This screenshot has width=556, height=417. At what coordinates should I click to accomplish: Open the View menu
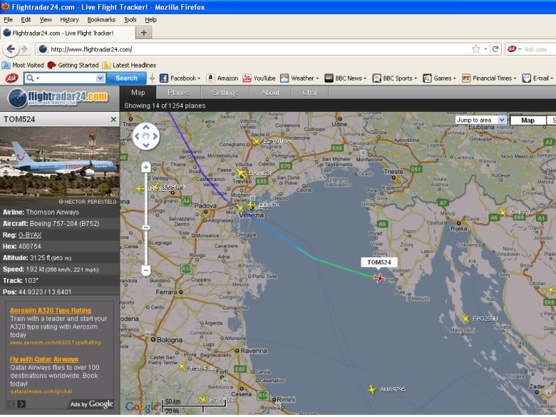coord(45,19)
